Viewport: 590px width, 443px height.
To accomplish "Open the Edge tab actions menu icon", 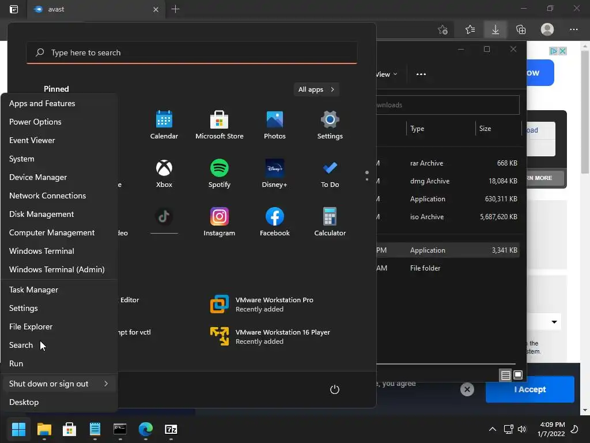I will [x=14, y=9].
